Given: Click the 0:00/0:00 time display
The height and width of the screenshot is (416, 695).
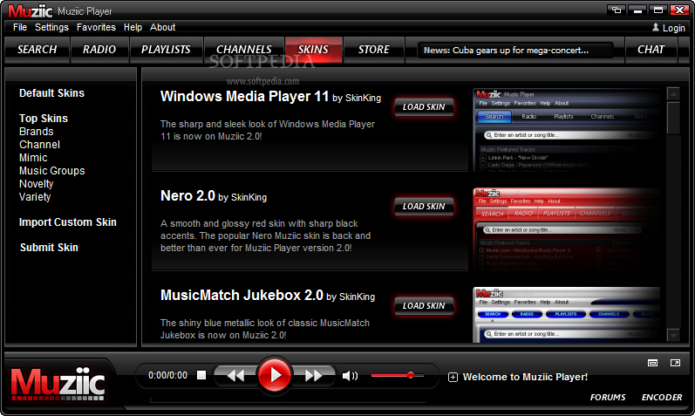Looking at the screenshot, I should [x=168, y=376].
